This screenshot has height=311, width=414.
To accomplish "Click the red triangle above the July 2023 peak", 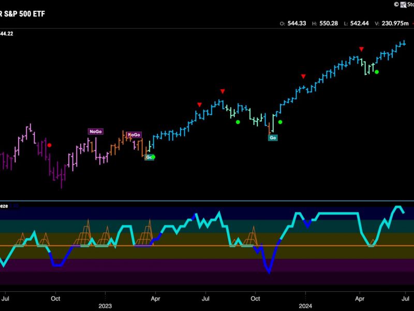I will (223, 91).
